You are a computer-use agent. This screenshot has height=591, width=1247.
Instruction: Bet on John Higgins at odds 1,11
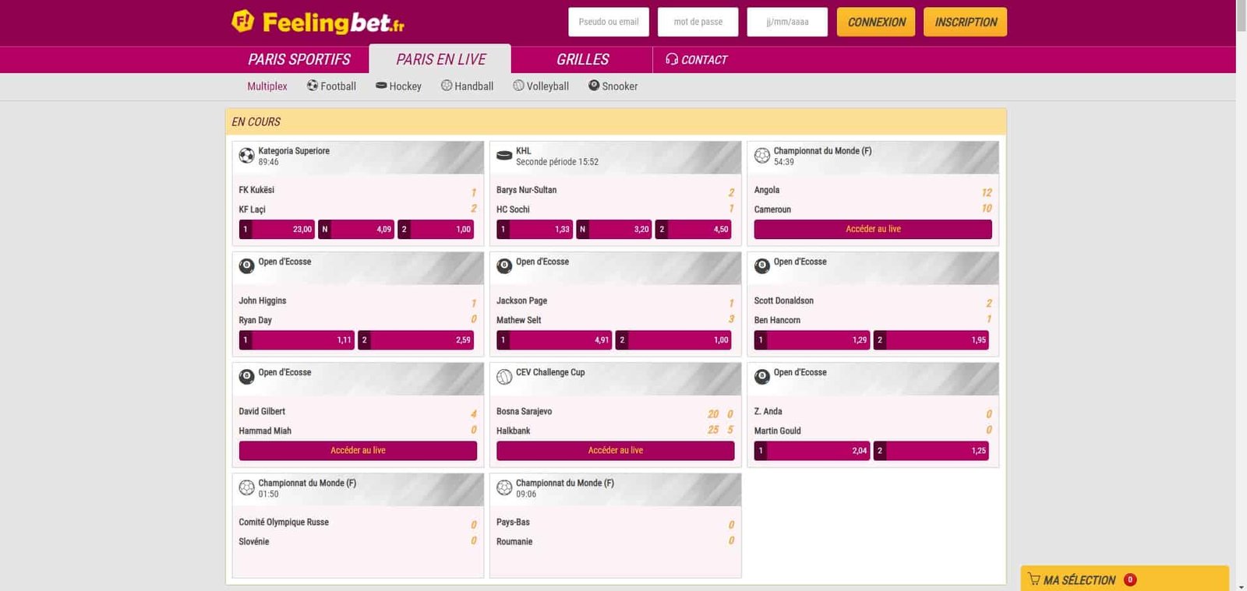pos(297,340)
